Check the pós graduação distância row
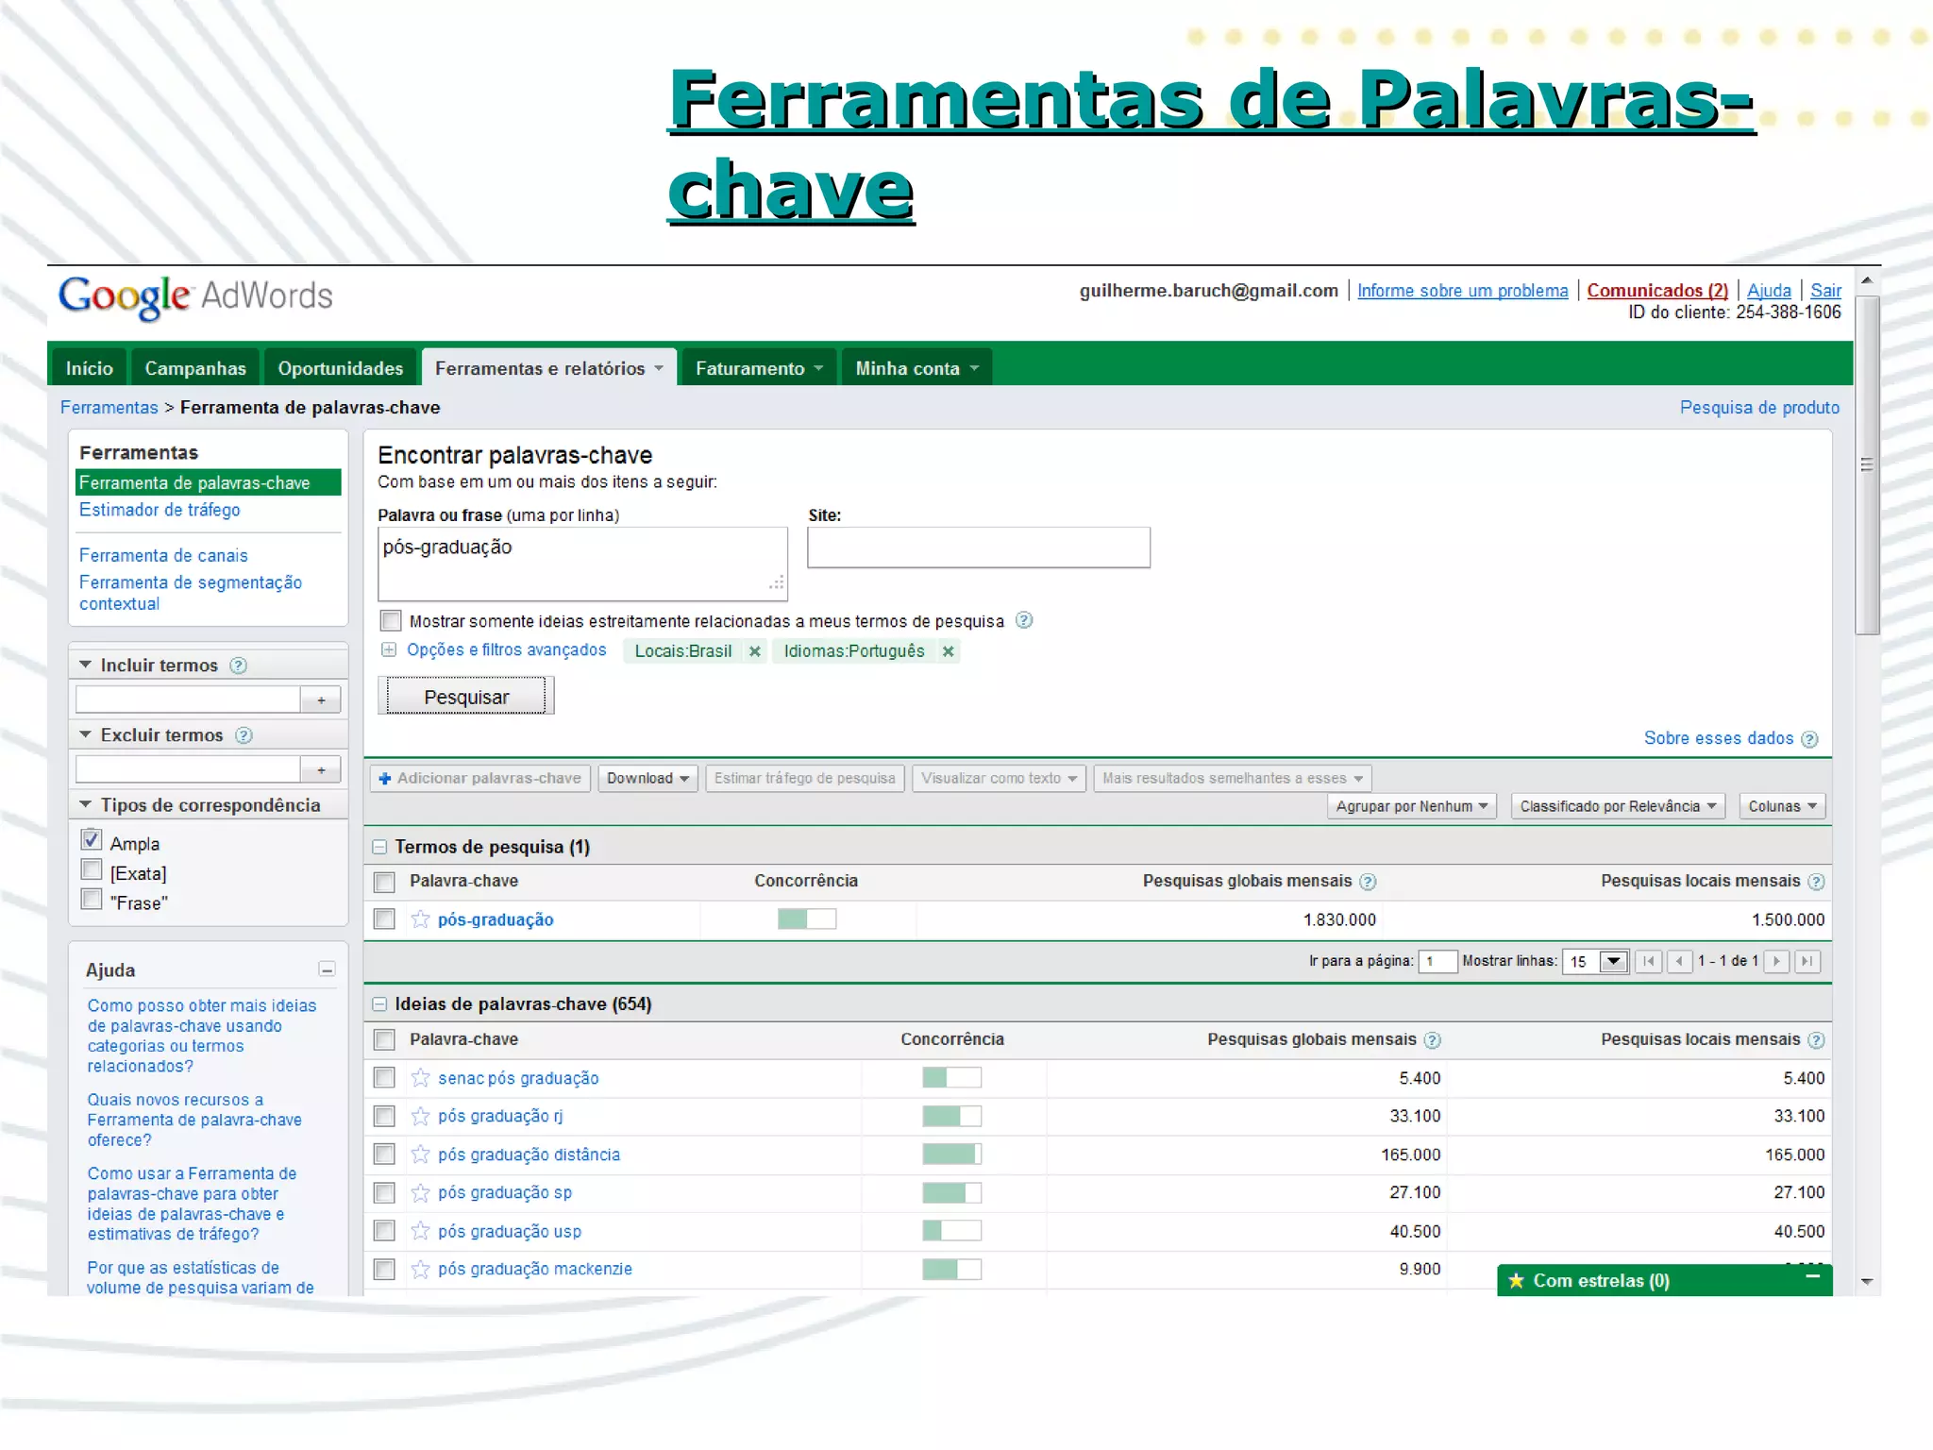 coord(384,1154)
